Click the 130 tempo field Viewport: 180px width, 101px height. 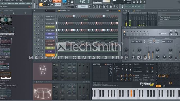coord(58,5)
